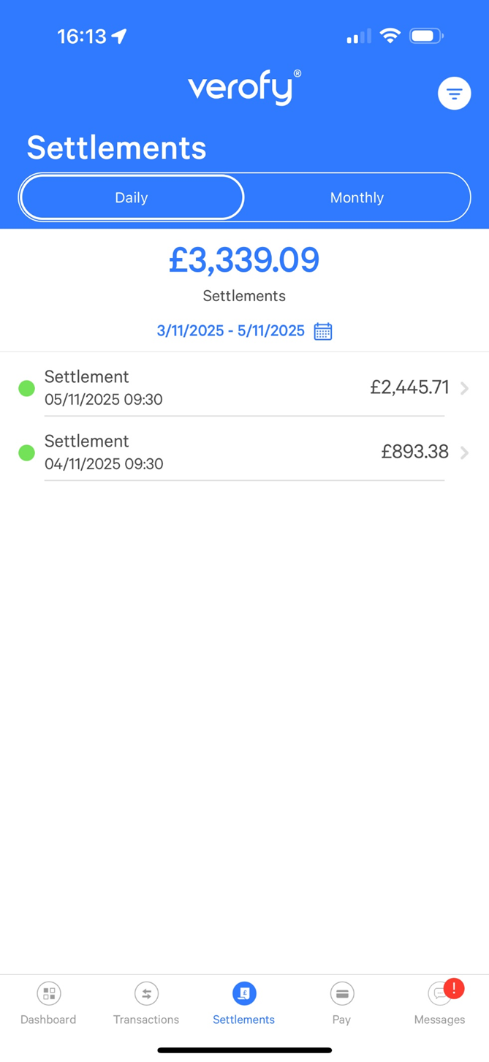Tap green status dot for 05/11/2025 settlement
Image resolution: width=489 pixels, height=1062 pixels.
click(x=27, y=388)
